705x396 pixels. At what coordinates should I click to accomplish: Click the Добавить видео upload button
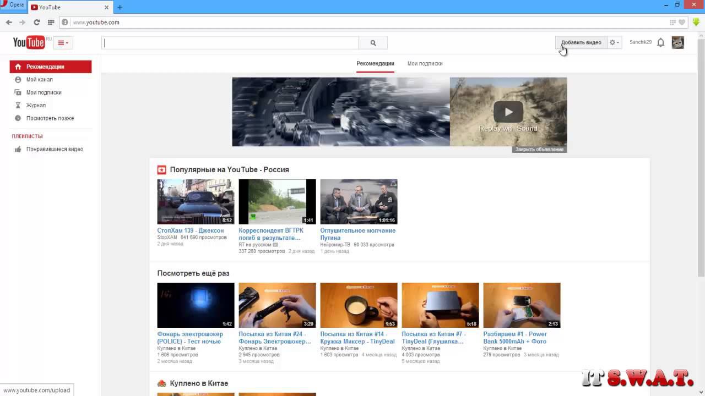pos(581,42)
